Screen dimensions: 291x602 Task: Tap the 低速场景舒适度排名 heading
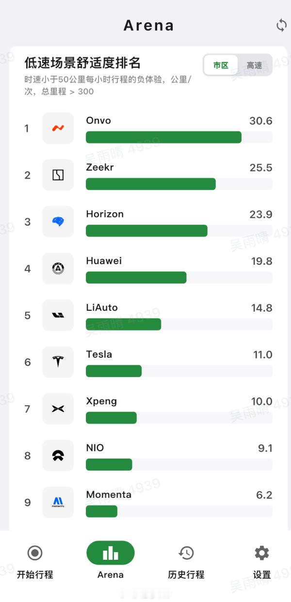[x=83, y=63]
